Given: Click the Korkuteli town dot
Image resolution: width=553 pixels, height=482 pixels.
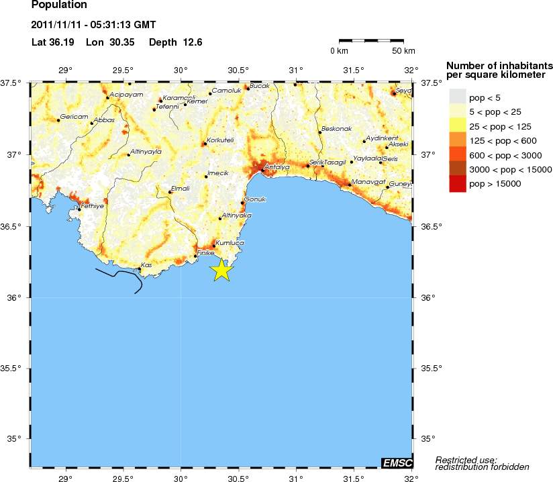Looking at the screenshot, I should click(x=205, y=144).
